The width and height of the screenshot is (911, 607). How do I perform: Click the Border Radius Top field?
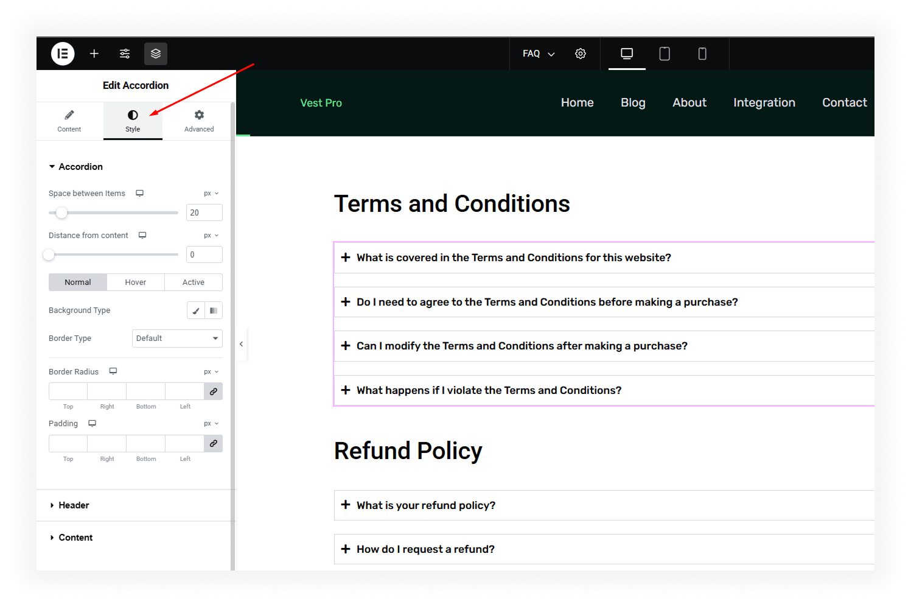click(68, 391)
